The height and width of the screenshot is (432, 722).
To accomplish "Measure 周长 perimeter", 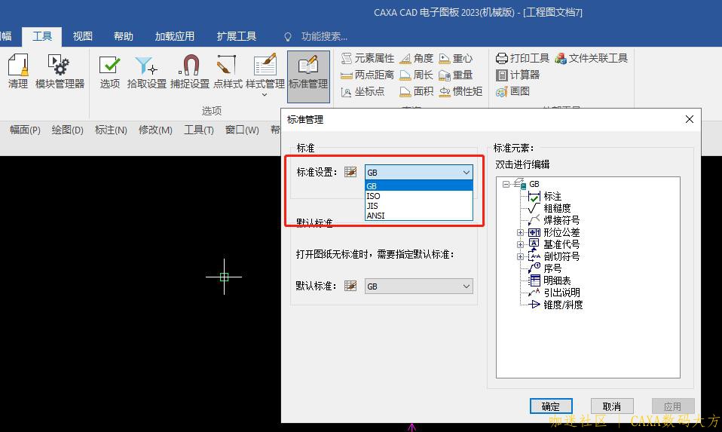I will point(417,75).
